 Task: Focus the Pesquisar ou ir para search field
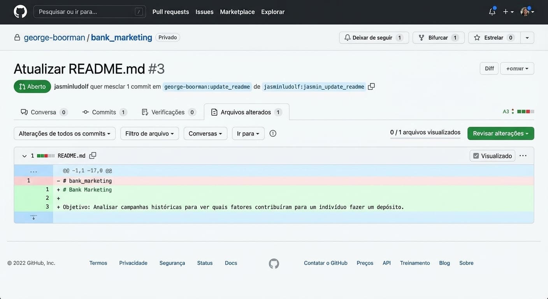[x=90, y=12]
